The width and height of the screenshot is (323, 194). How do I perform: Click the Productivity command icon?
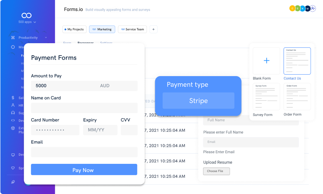(x=13, y=38)
